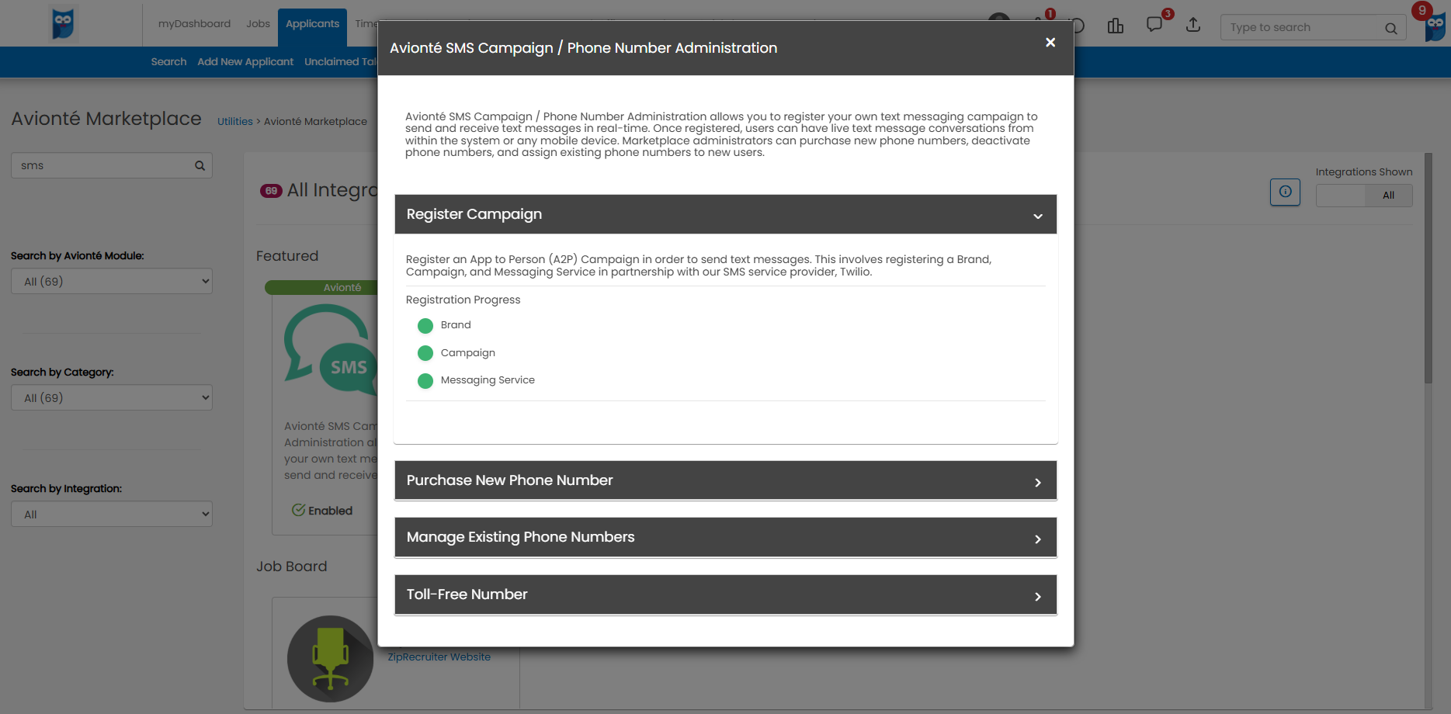Close the SMS Campaign dialog
This screenshot has height=714, width=1451.
pyautogui.click(x=1050, y=43)
